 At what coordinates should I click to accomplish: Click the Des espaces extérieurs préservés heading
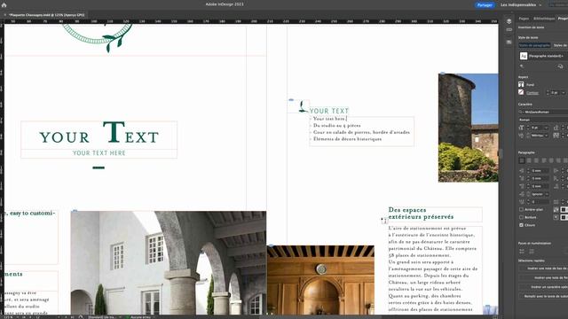pos(421,214)
